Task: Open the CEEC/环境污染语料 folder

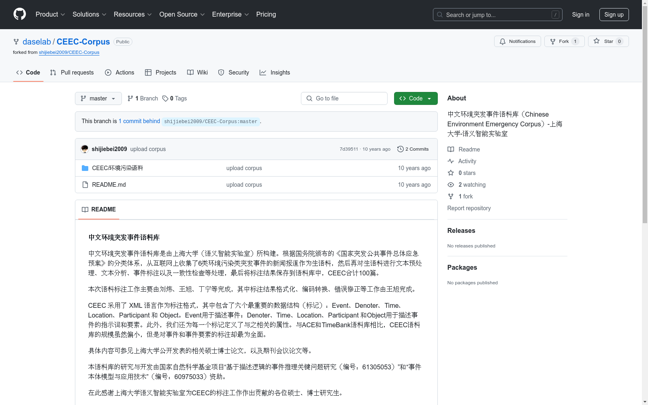Action: [117, 168]
